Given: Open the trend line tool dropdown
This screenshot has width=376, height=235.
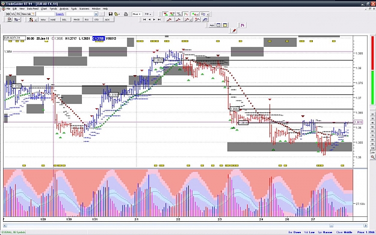Looking at the screenshot, I should click(188, 20).
